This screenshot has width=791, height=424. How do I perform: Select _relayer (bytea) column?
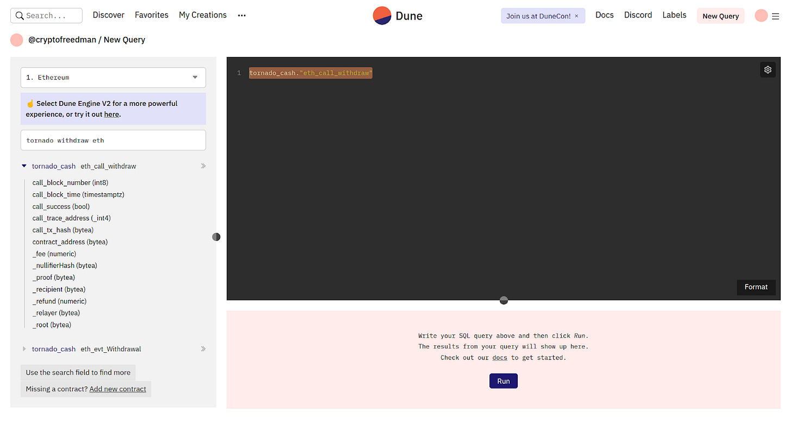pos(56,313)
